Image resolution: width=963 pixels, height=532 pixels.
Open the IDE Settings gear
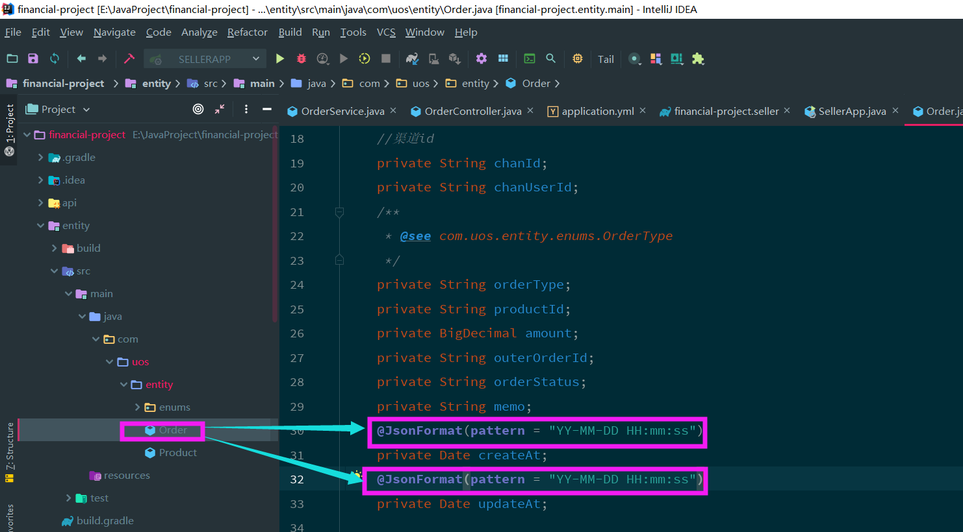(481, 58)
